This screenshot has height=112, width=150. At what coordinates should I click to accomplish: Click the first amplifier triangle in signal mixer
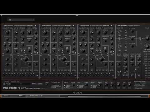coord(120,31)
